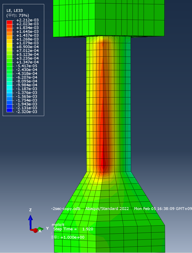
Task: Click the '(平均: 75%)' averaging label
Action: (x=18, y=16)
